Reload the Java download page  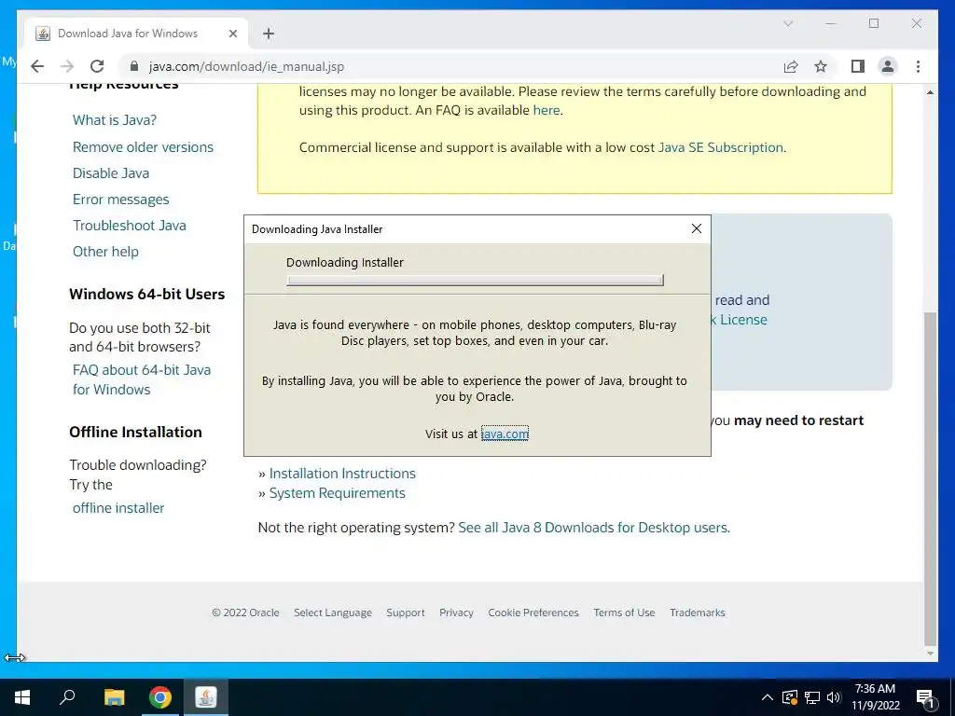(x=97, y=66)
